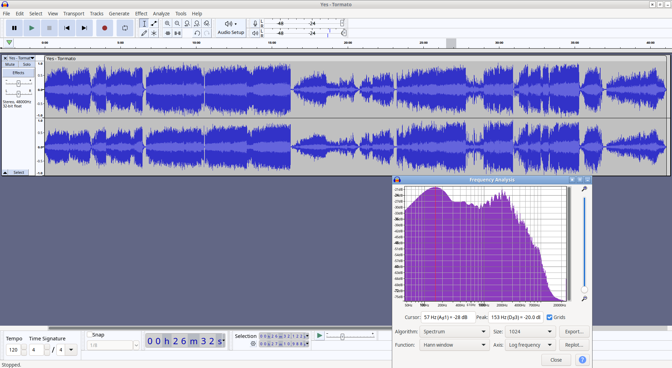Open the File menu

6,14
